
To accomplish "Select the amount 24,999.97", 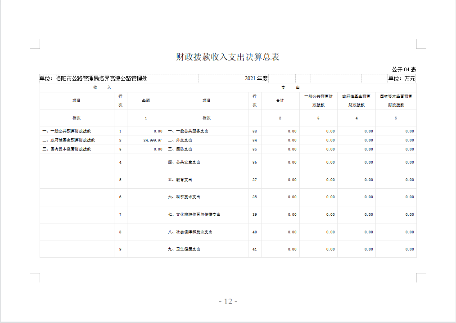I will click(x=153, y=140).
